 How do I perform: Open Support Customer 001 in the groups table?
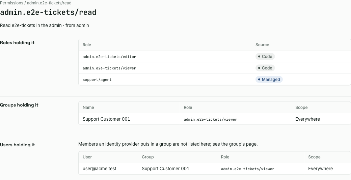[x=106, y=119]
